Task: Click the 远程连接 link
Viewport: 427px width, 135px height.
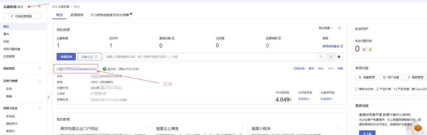Action: coord(299,69)
